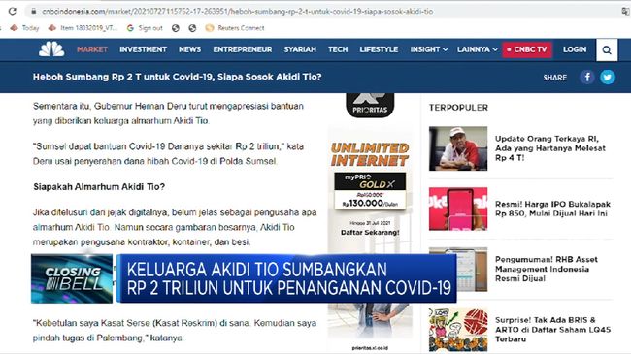Click first globe bookmark icon
This screenshot has width=631, height=354.
tap(175, 28)
